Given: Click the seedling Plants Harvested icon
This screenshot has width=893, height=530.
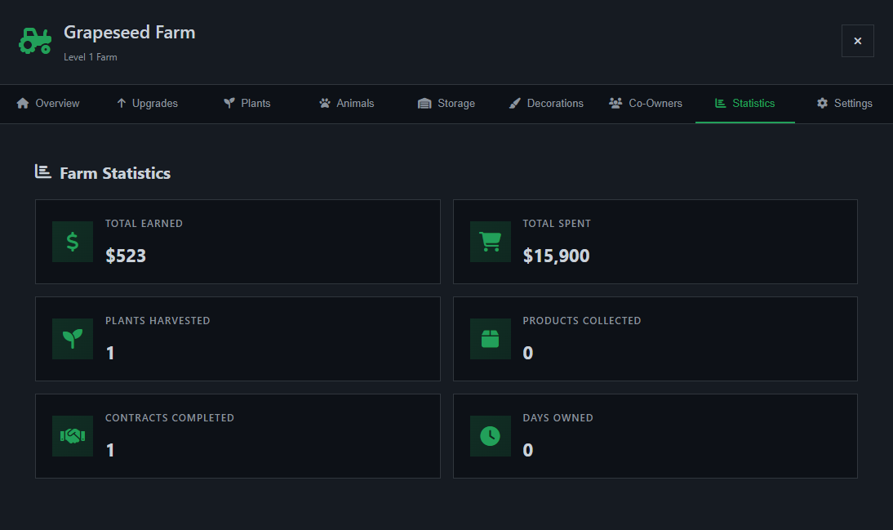Looking at the screenshot, I should coord(73,339).
